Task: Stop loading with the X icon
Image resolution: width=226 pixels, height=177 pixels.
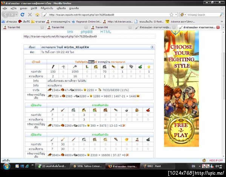Action: tap(30, 15)
